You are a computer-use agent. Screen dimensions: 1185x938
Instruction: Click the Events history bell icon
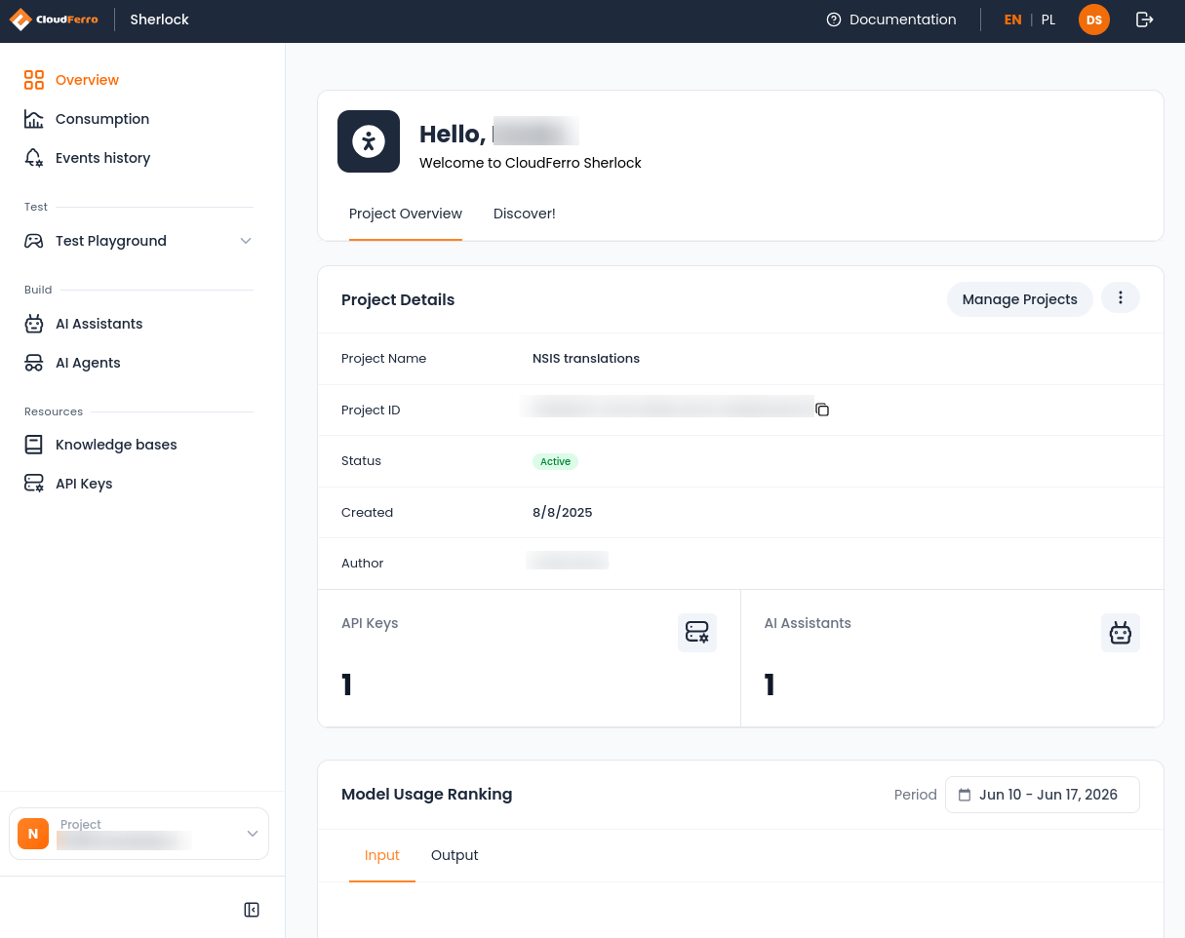34,158
